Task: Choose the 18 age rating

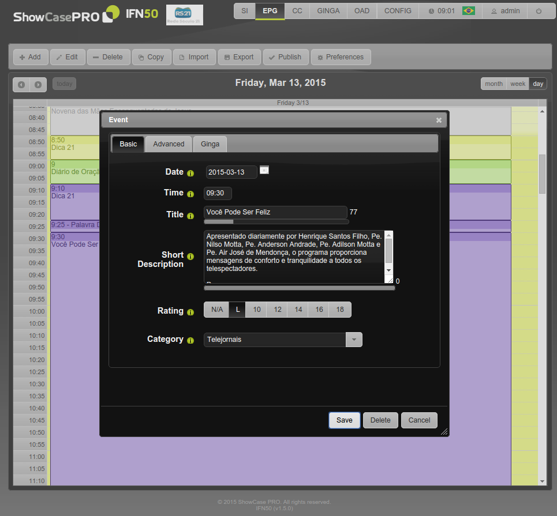Action: point(340,310)
